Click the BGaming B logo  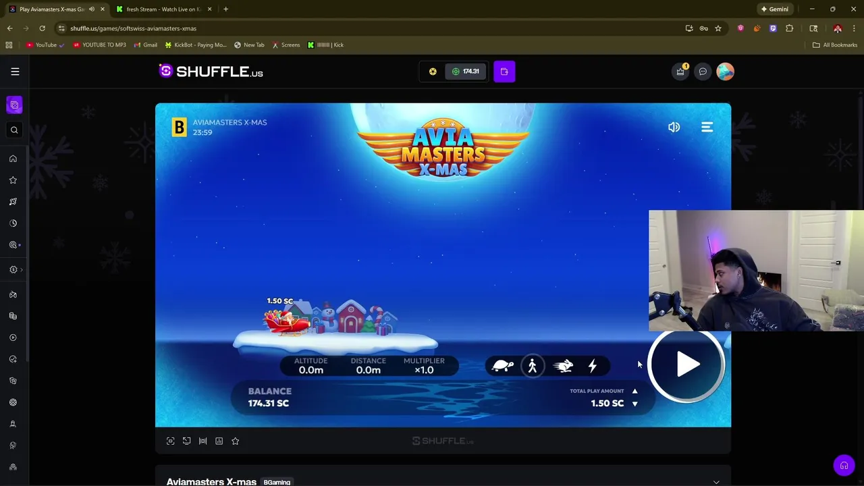click(179, 127)
